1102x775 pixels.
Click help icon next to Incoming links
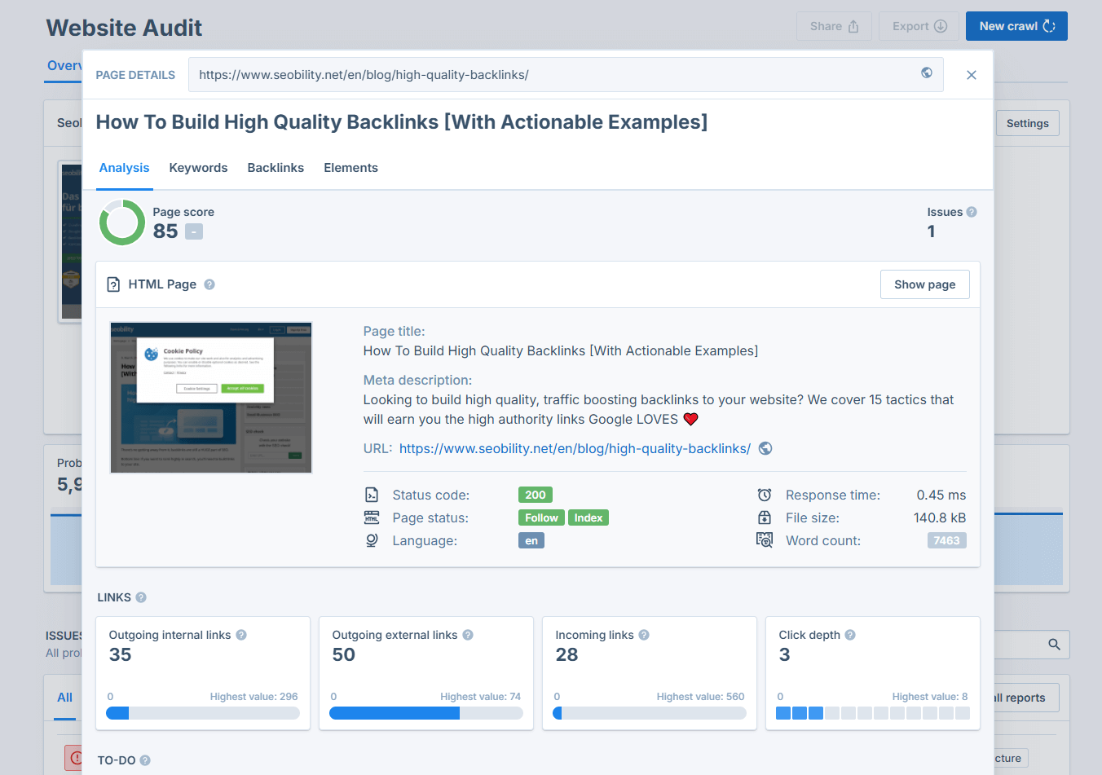644,635
